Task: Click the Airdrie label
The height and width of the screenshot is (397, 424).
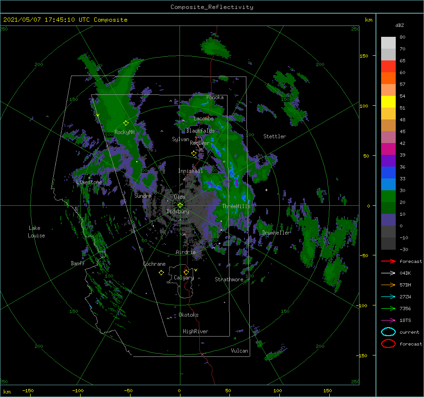Action: tap(186, 252)
